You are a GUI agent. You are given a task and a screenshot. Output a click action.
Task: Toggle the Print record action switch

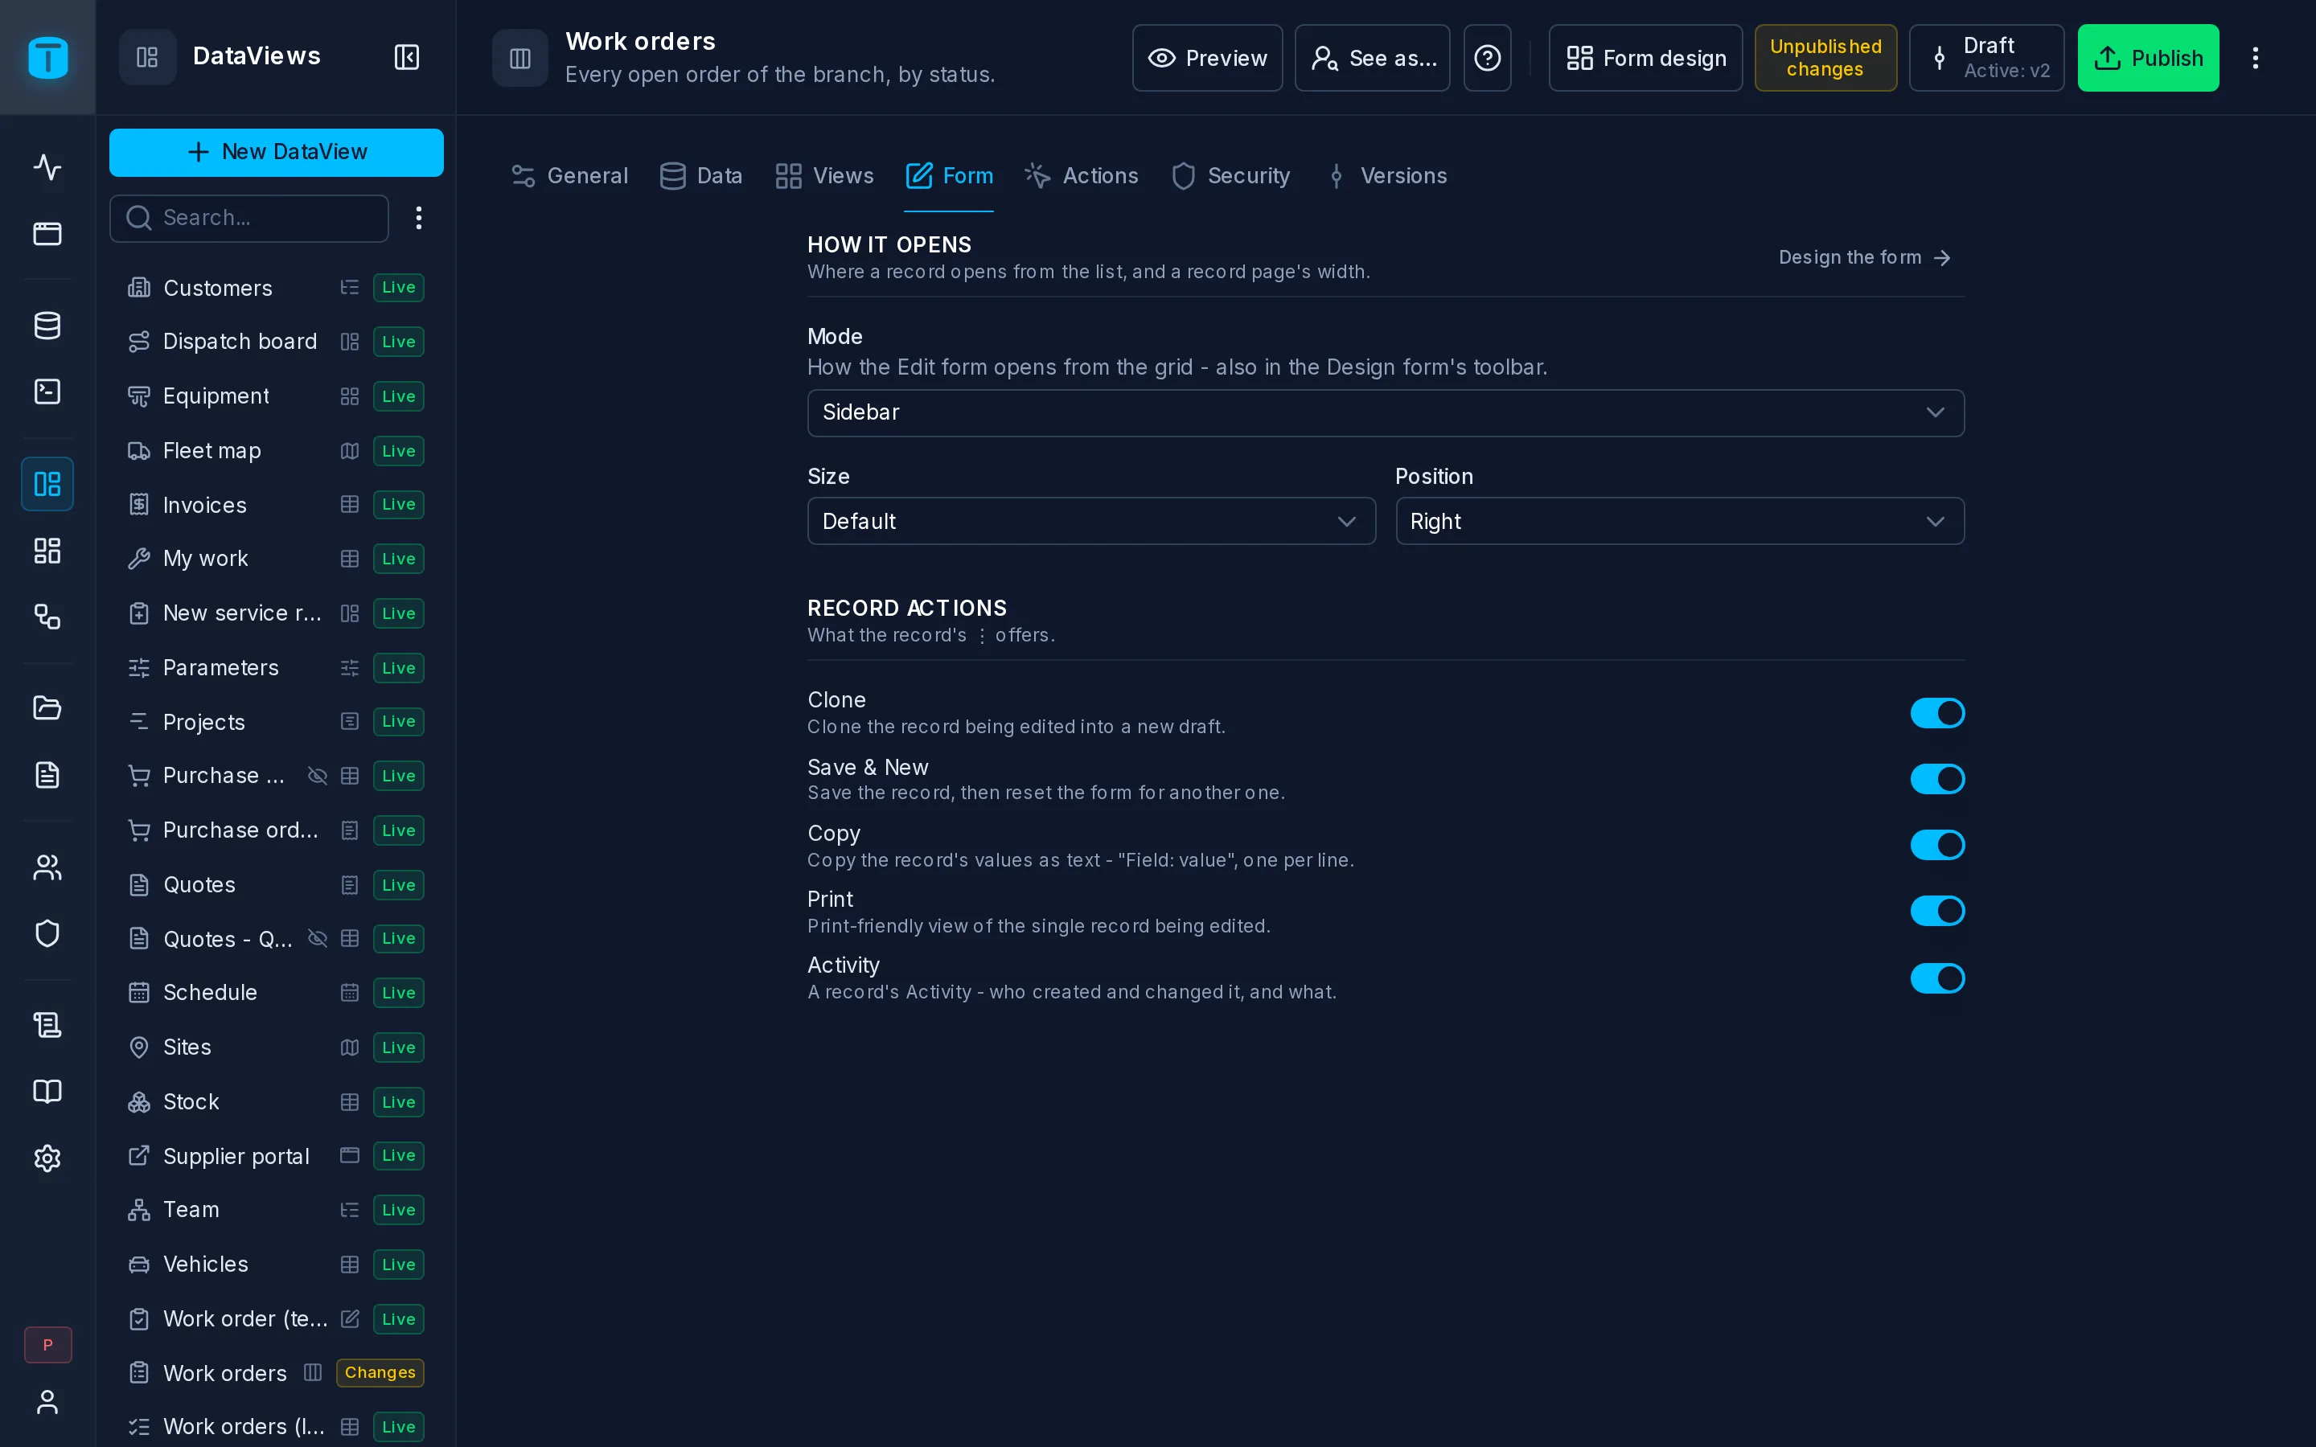(1937, 911)
